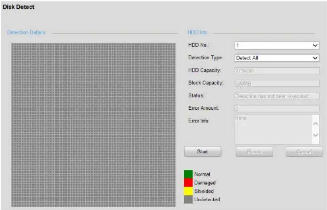Click the red Damaged legend swatch

[188, 183]
